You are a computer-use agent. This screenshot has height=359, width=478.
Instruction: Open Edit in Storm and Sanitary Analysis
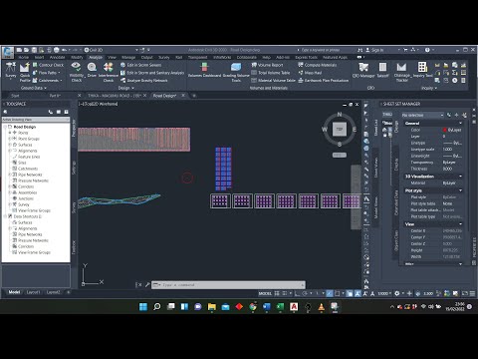pos(152,73)
